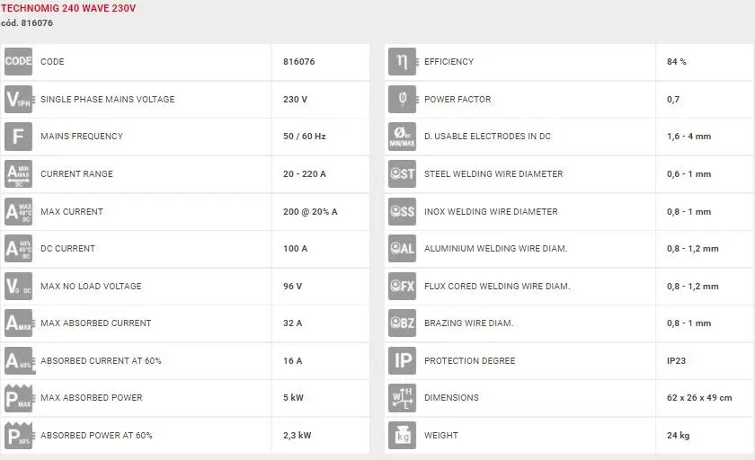The height and width of the screenshot is (460, 755).
Task: Click the TECHNOMIG 240 WAVE 230V title
Action: pyautogui.click(x=68, y=8)
